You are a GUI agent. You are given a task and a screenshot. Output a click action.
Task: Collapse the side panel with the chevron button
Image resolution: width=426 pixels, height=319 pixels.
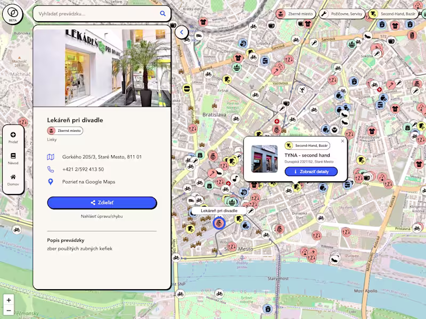(182, 32)
